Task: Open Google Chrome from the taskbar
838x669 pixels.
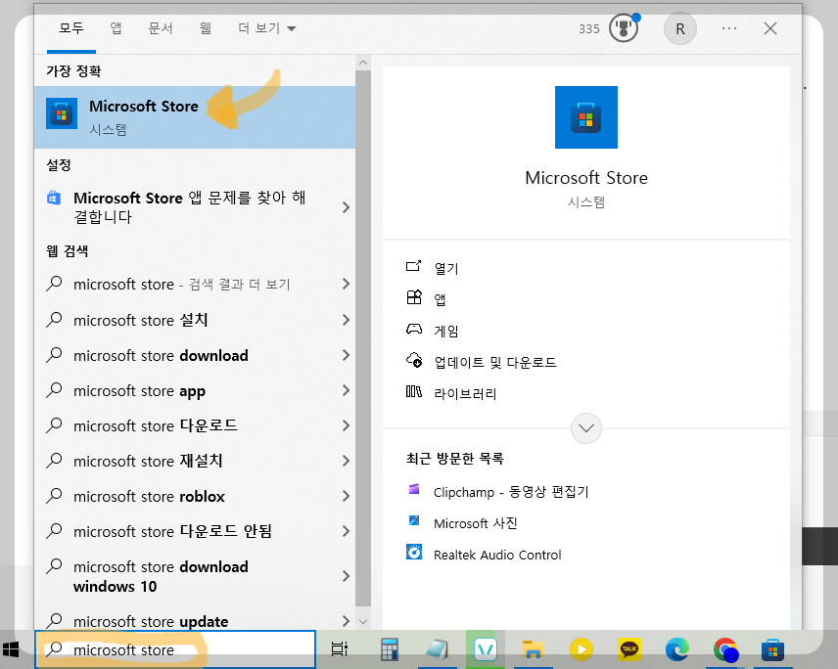Action: (x=725, y=649)
